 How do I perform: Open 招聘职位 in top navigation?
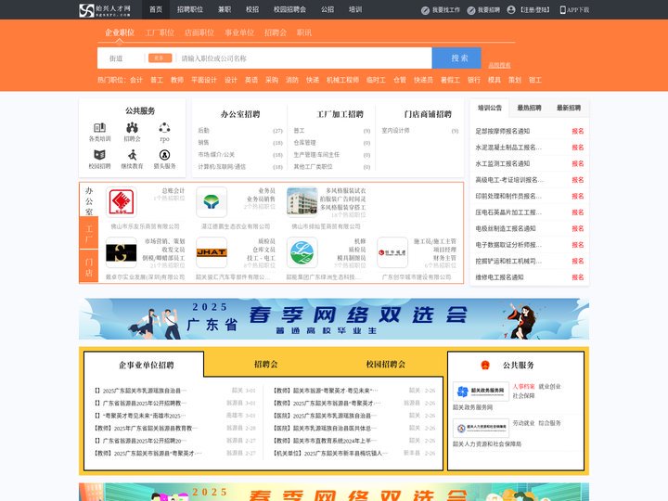190,9
